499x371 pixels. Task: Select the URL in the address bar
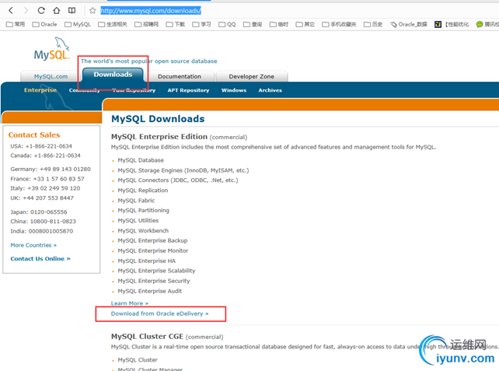click(151, 11)
